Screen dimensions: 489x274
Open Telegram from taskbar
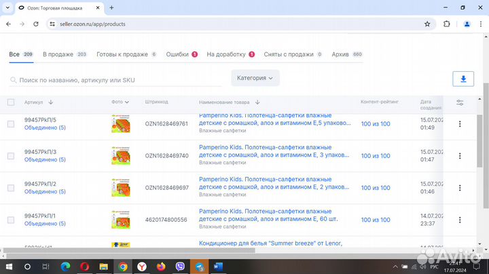199,267
